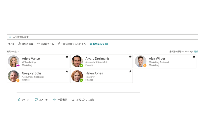Click Aivars Dreimanis's green available badge
The width and height of the screenshot is (201, 134).
(x=81, y=66)
